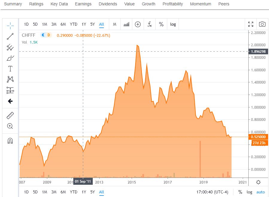
Task: Open the chart style selector
Action: [126, 24]
